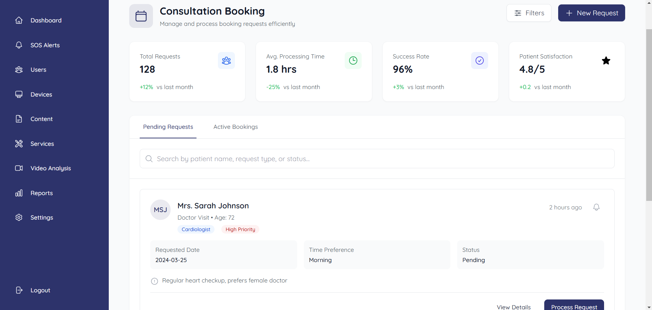Click the people icon in Total Requests card
Viewport: 652px width, 310px height.
(x=226, y=61)
